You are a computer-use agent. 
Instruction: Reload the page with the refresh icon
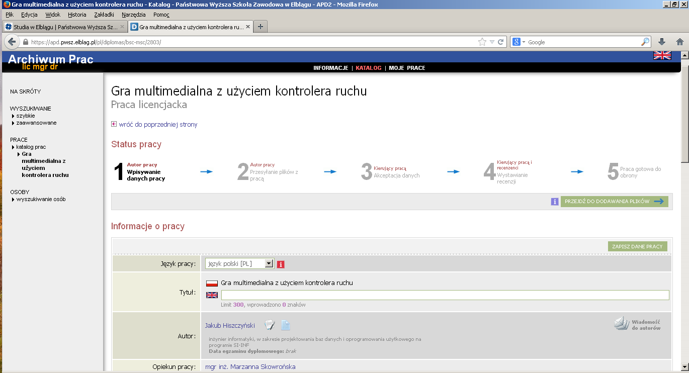501,42
